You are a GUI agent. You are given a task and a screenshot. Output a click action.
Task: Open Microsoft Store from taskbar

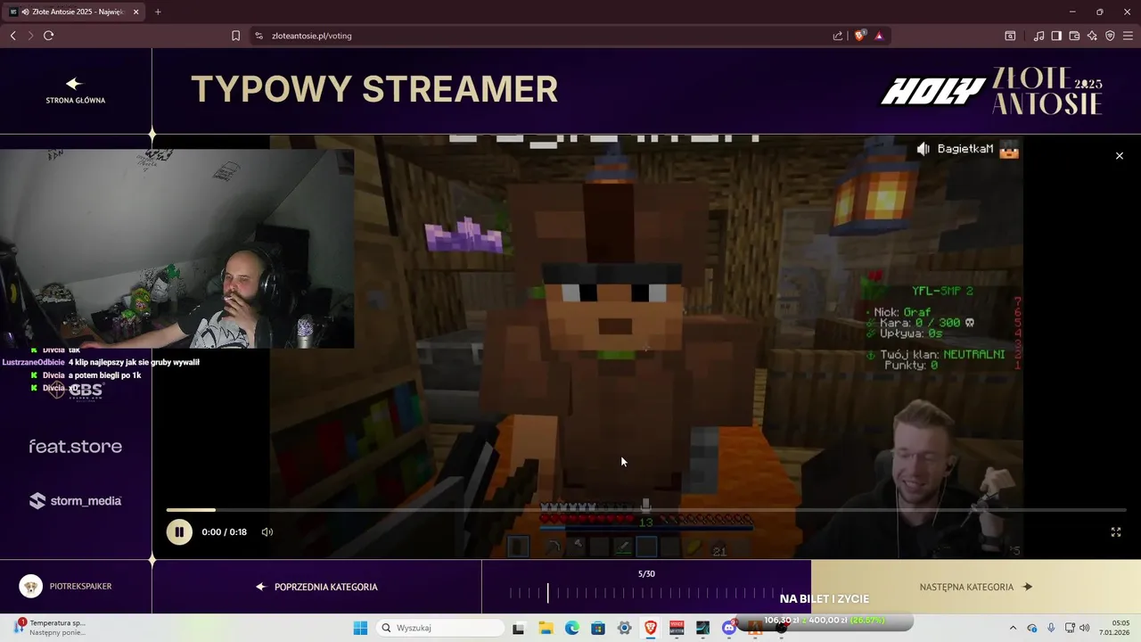[x=598, y=628]
